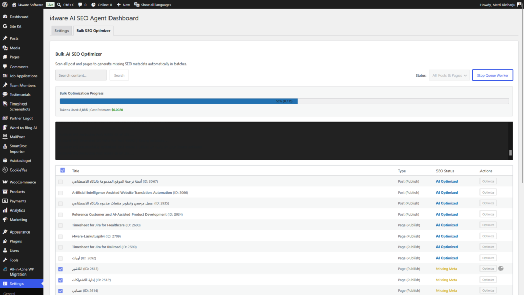
Task: Open the New content admin bar menu
Action: (123, 5)
